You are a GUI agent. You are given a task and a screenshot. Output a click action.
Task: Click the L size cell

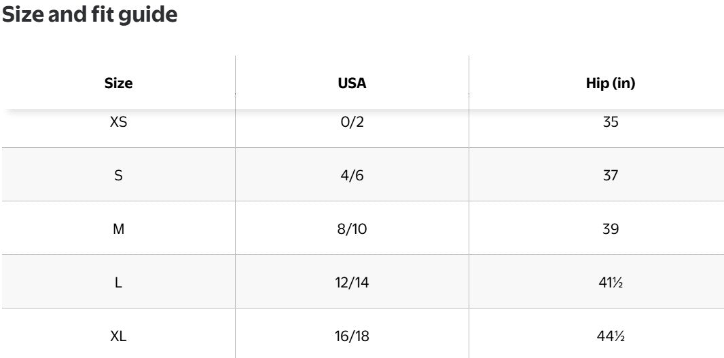pos(118,283)
